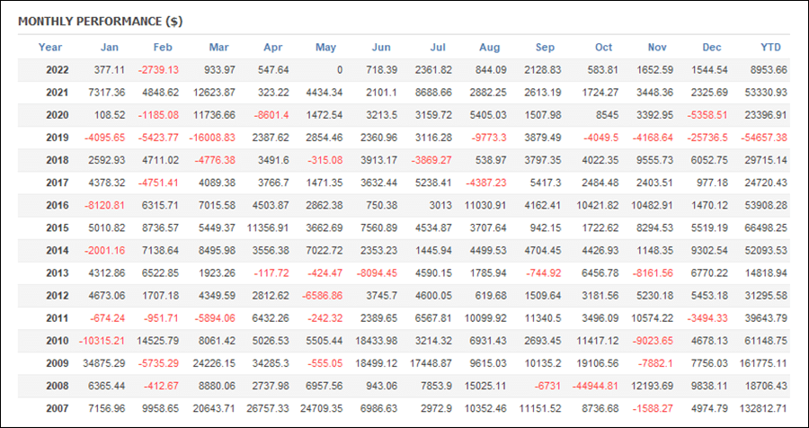809x428 pixels.
Task: Select the Jan column header
Action: (110, 48)
